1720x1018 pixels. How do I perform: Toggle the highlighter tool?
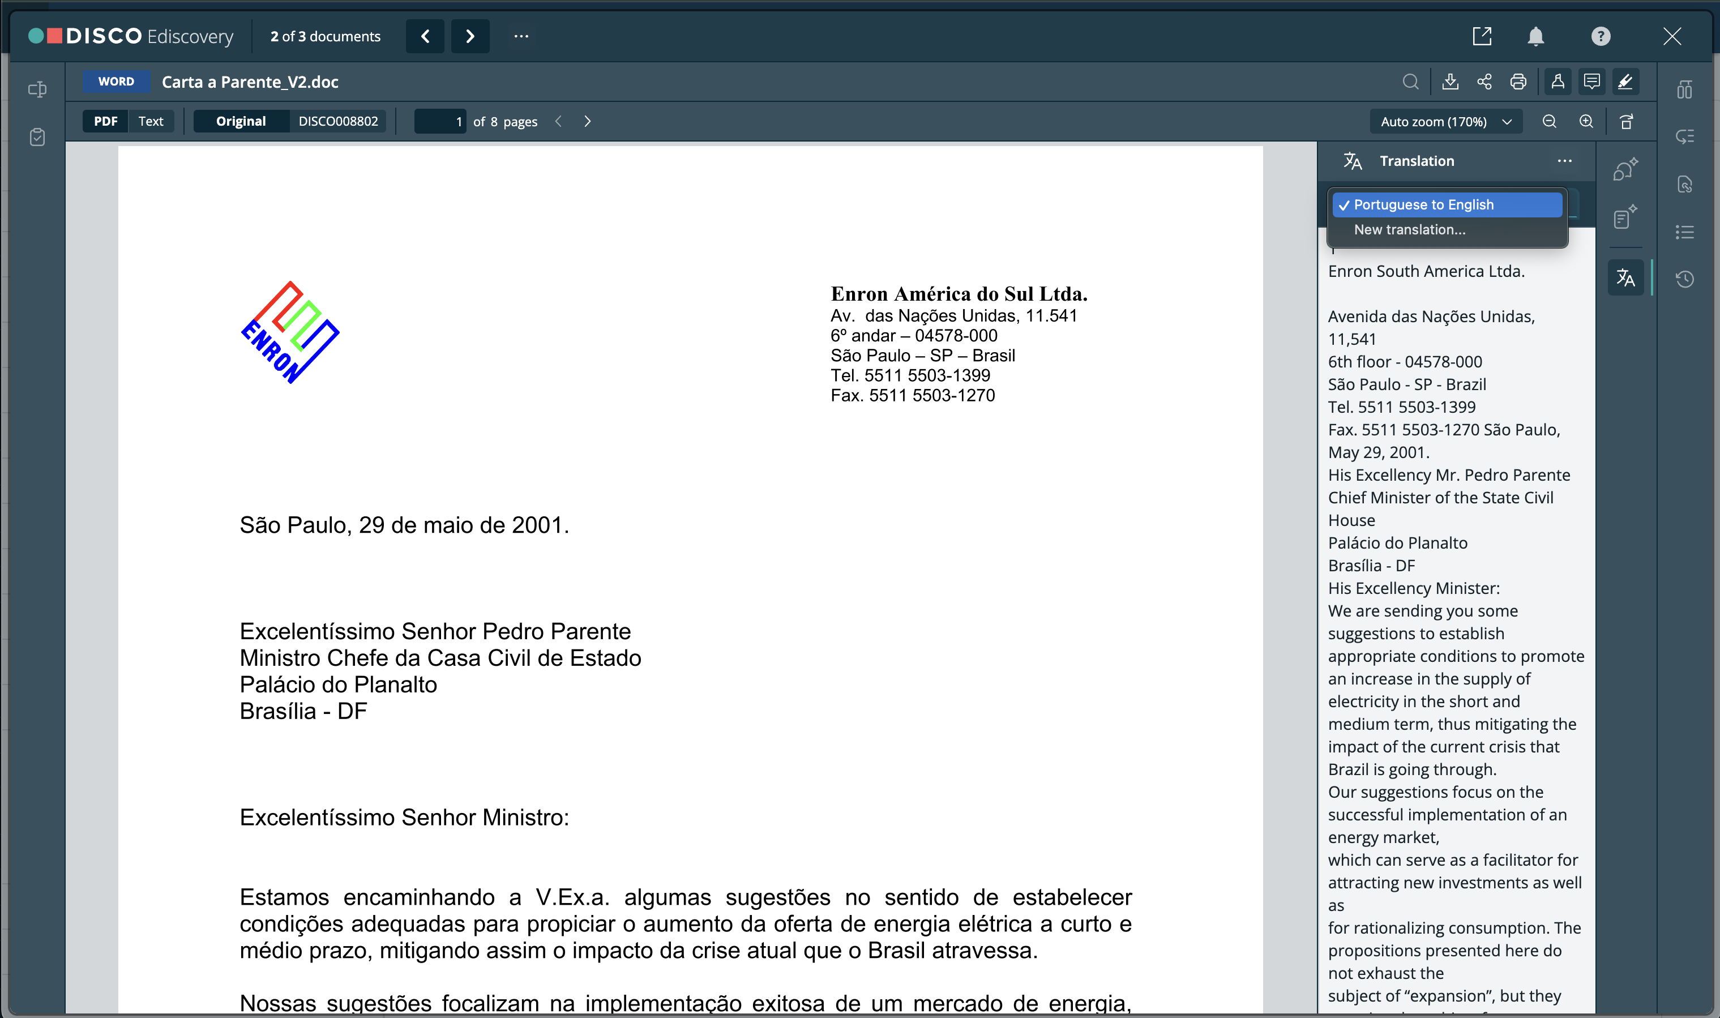pos(1625,82)
